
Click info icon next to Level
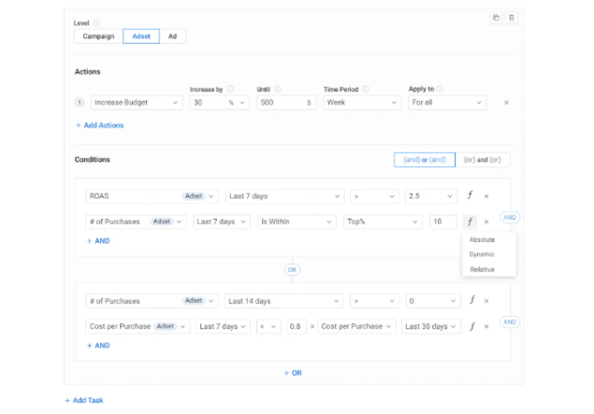[x=96, y=22]
